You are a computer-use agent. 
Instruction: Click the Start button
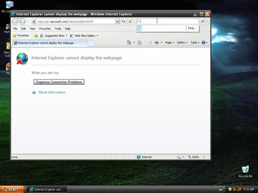point(12,189)
